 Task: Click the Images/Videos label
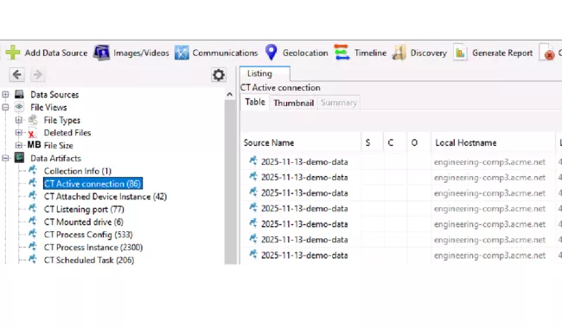point(141,53)
